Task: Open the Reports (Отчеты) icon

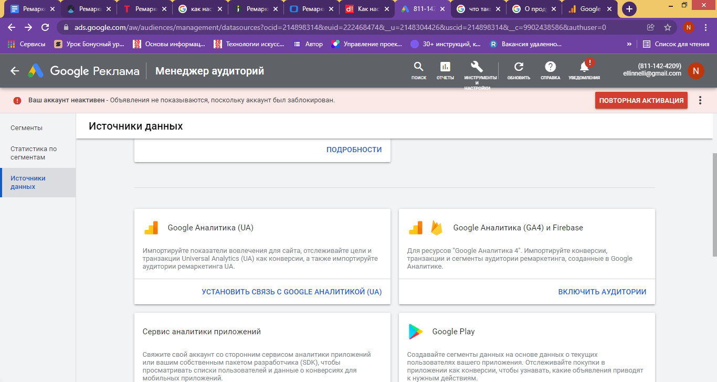Action: [445, 67]
